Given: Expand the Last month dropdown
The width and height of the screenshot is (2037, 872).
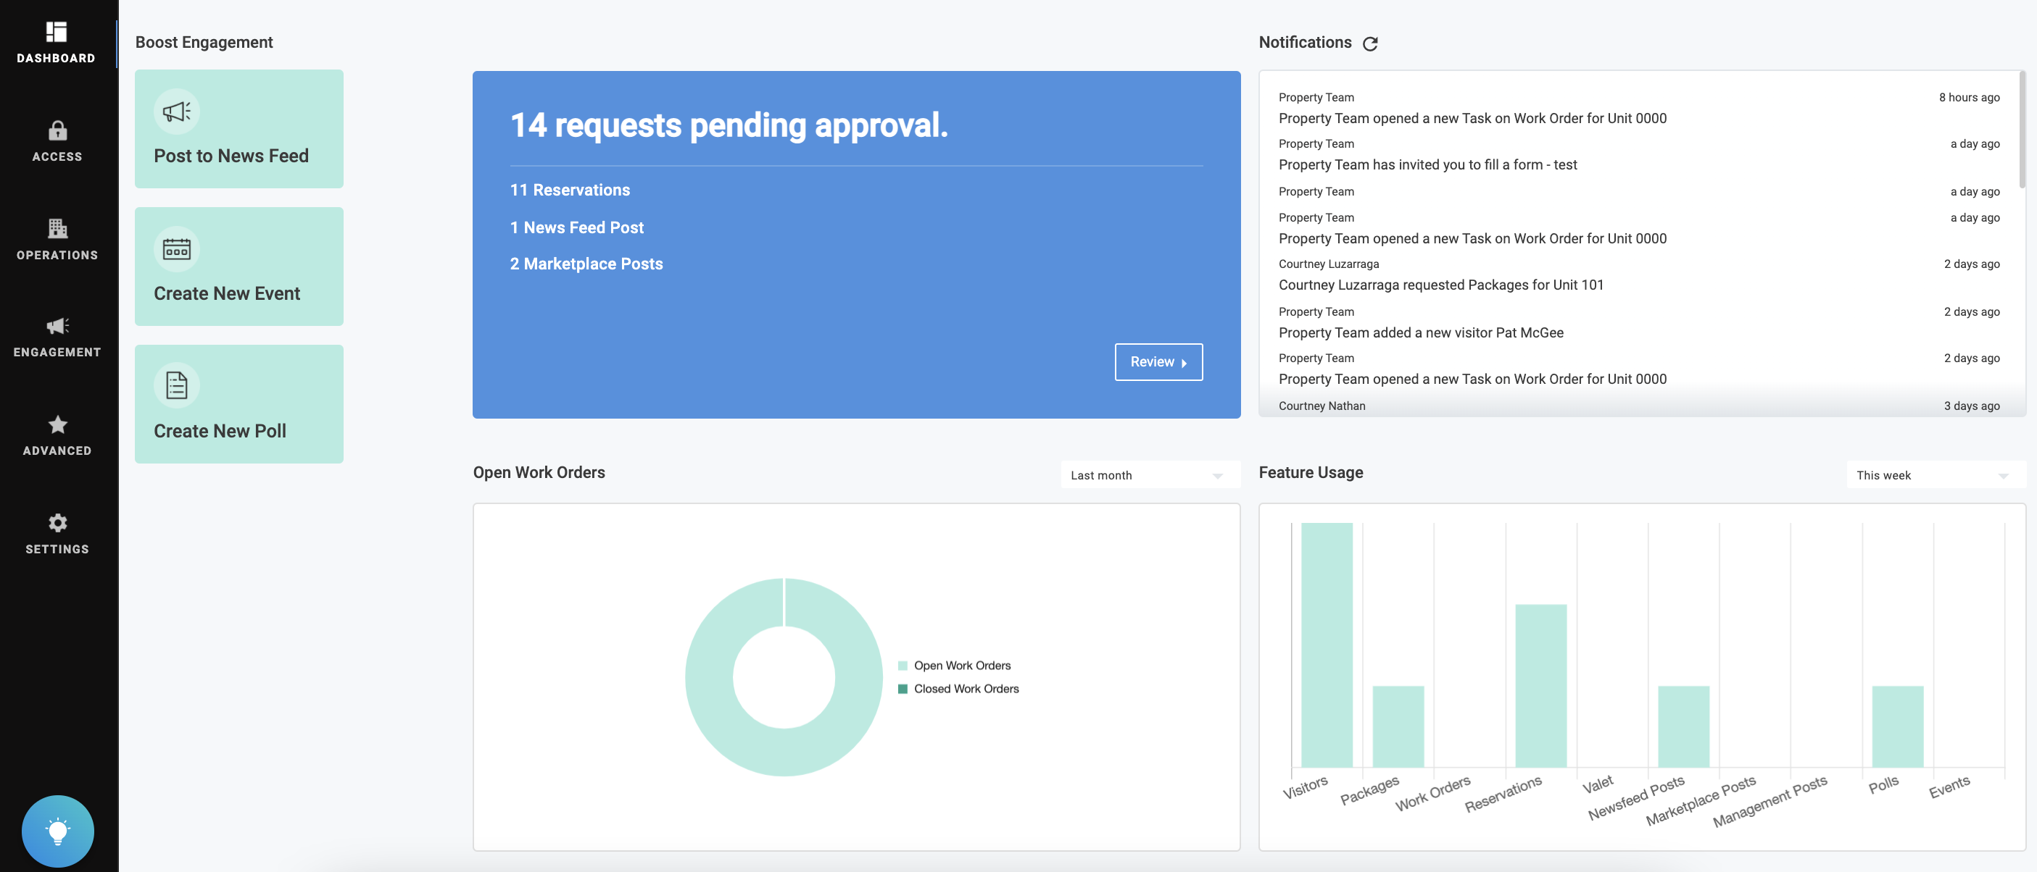Looking at the screenshot, I should [x=1149, y=476].
